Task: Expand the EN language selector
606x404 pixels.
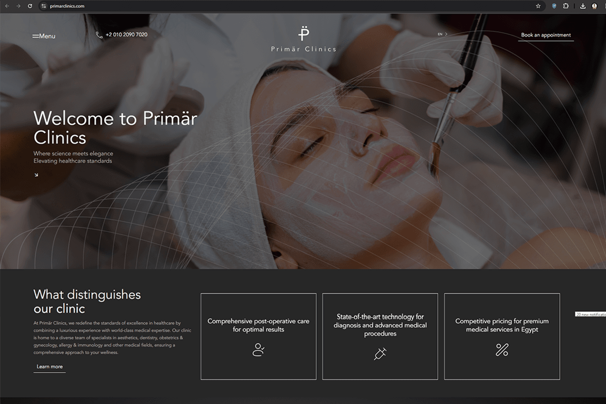Action: click(x=442, y=34)
